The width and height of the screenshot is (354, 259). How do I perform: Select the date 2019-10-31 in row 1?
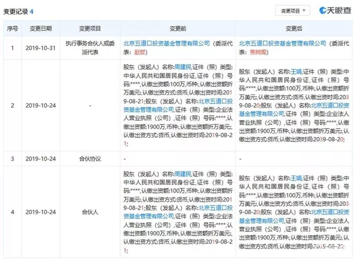click(x=41, y=48)
